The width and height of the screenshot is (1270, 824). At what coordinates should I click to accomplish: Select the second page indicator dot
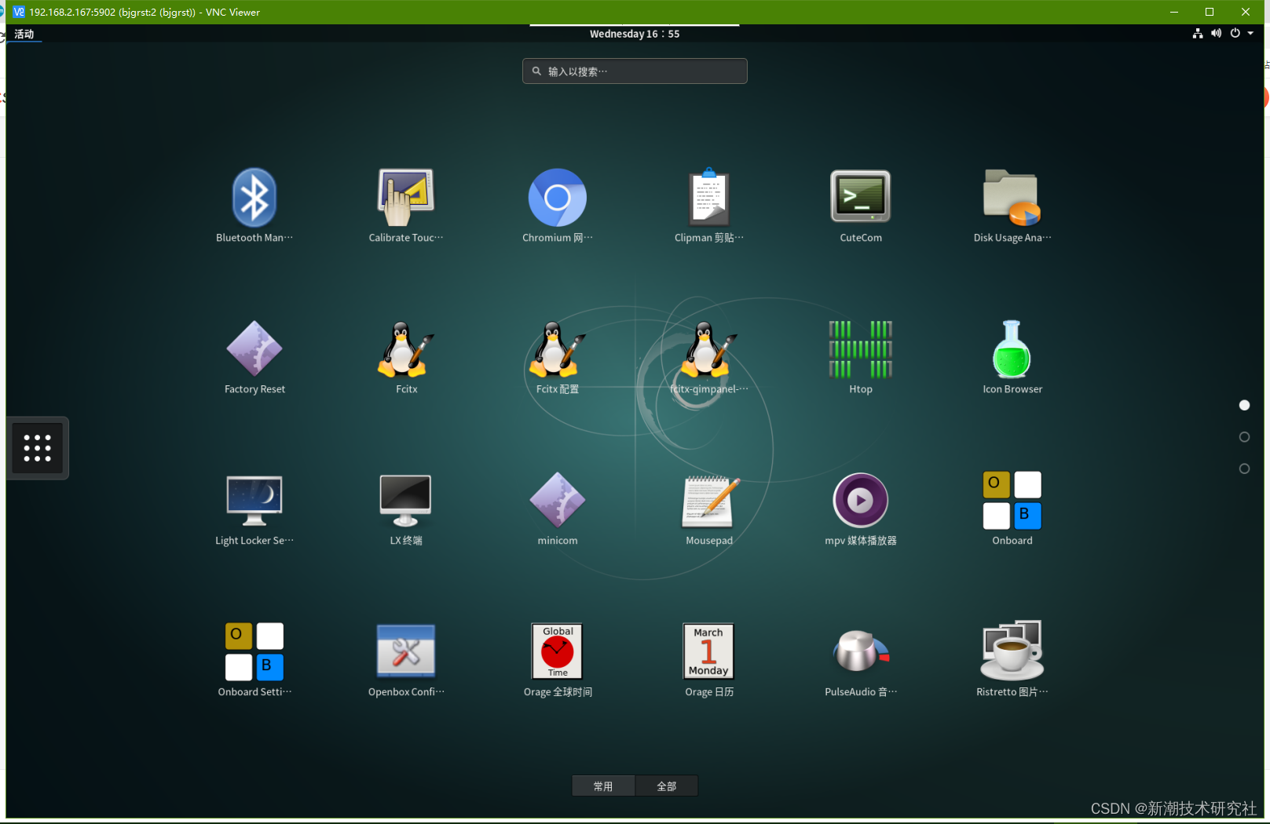1244,437
